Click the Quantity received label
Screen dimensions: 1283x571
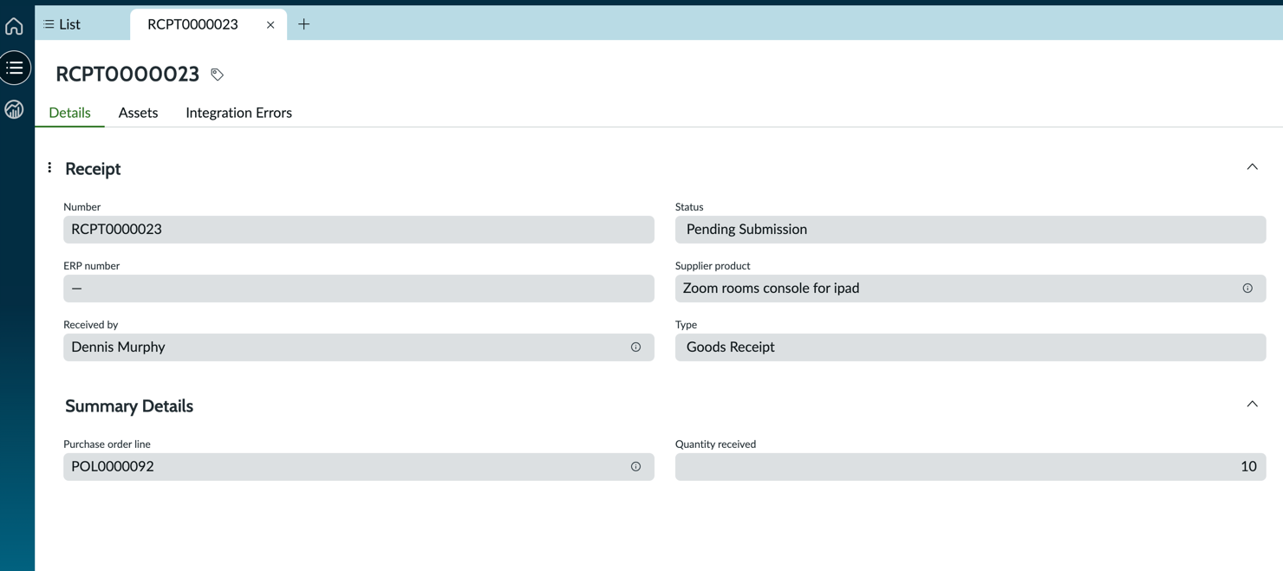[715, 444]
